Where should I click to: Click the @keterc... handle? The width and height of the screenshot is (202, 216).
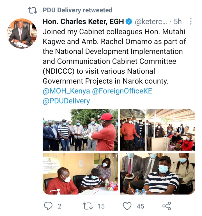tap(151, 22)
